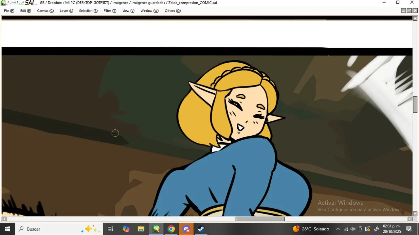Open the Edit menu
The image size is (419, 235).
point(26,11)
